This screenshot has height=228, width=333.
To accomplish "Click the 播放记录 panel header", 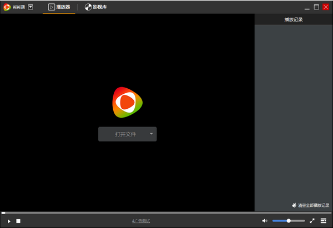I will click(x=294, y=19).
